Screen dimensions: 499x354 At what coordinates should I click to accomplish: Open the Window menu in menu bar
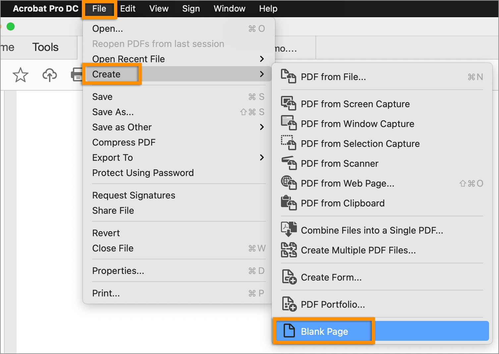point(229,9)
